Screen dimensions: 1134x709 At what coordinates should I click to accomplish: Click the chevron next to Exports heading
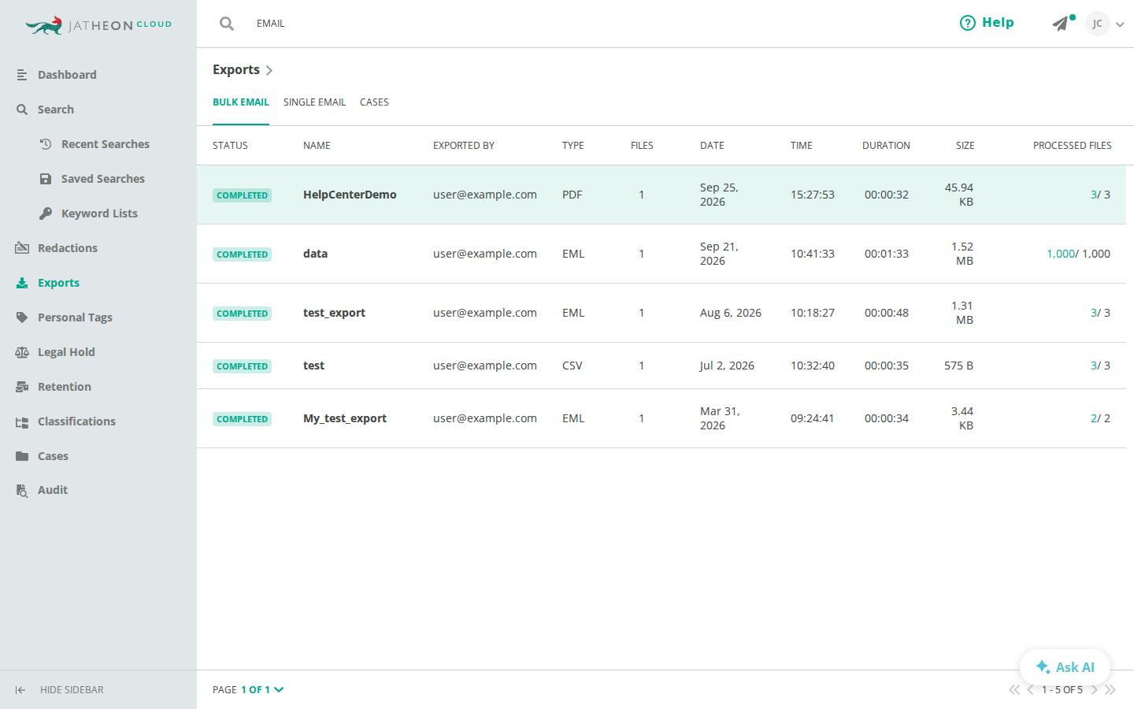269,70
